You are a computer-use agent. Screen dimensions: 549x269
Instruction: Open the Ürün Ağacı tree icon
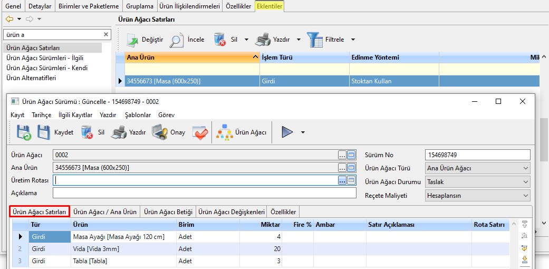click(225, 132)
